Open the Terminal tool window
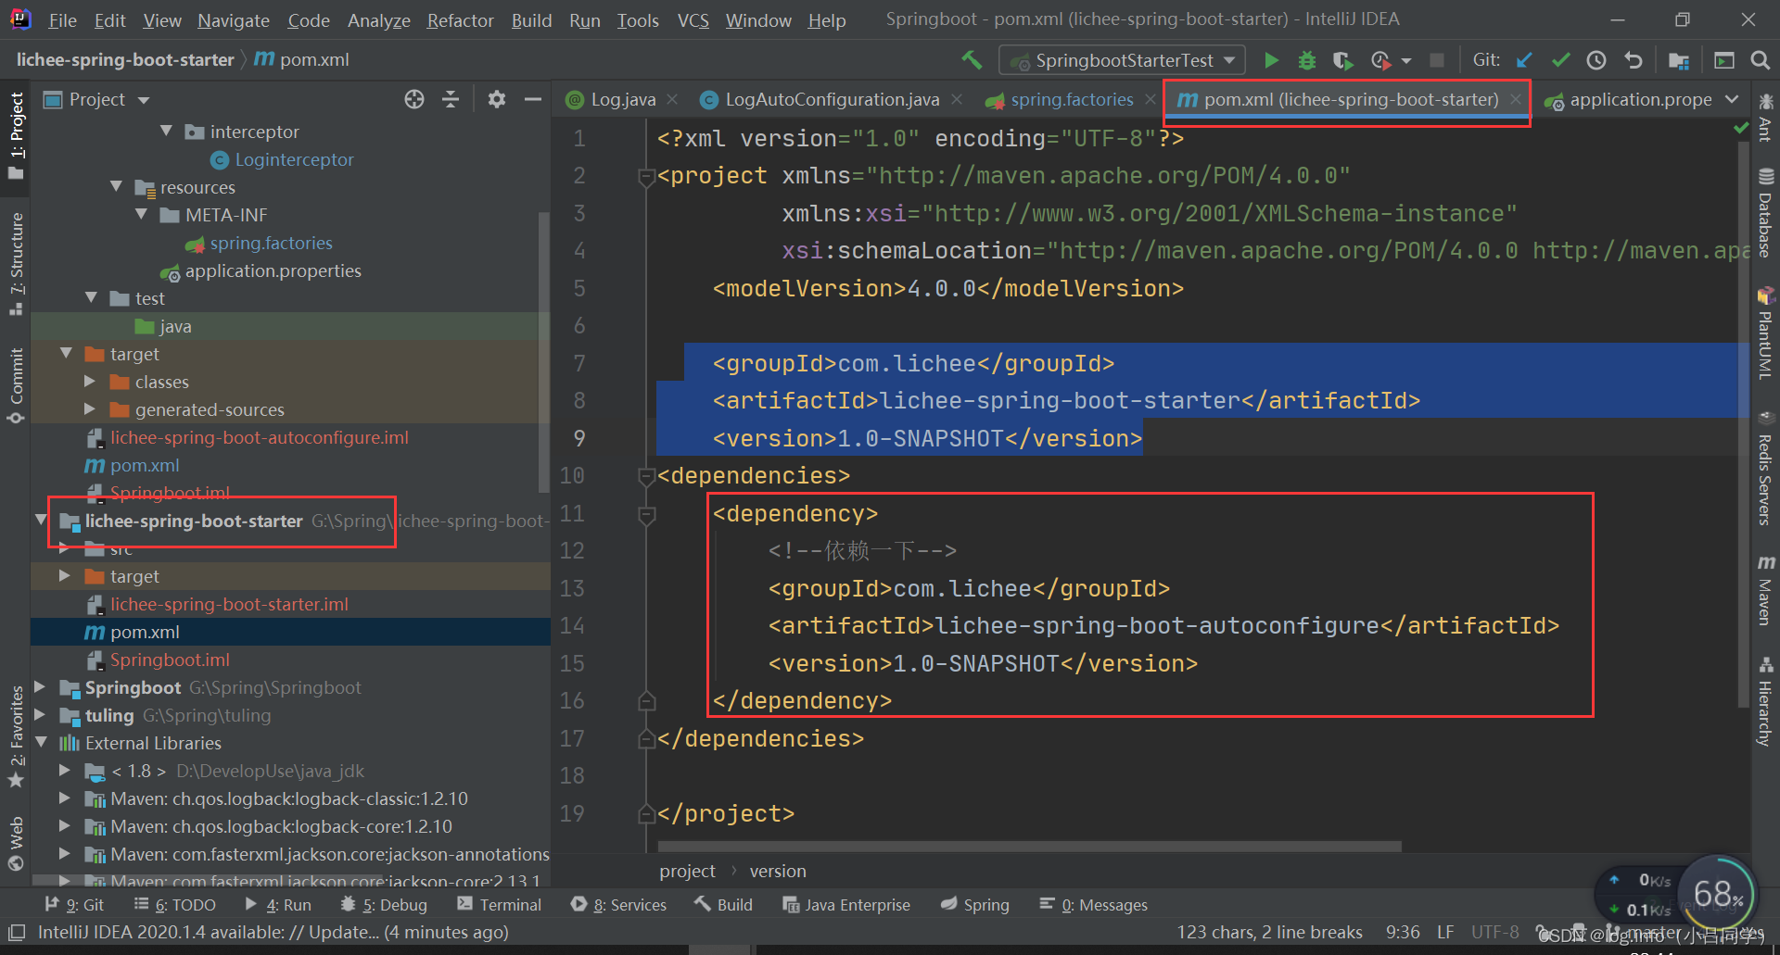This screenshot has width=1780, height=955. point(499,905)
